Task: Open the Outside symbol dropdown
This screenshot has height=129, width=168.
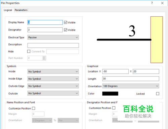Action: (x=53, y=93)
